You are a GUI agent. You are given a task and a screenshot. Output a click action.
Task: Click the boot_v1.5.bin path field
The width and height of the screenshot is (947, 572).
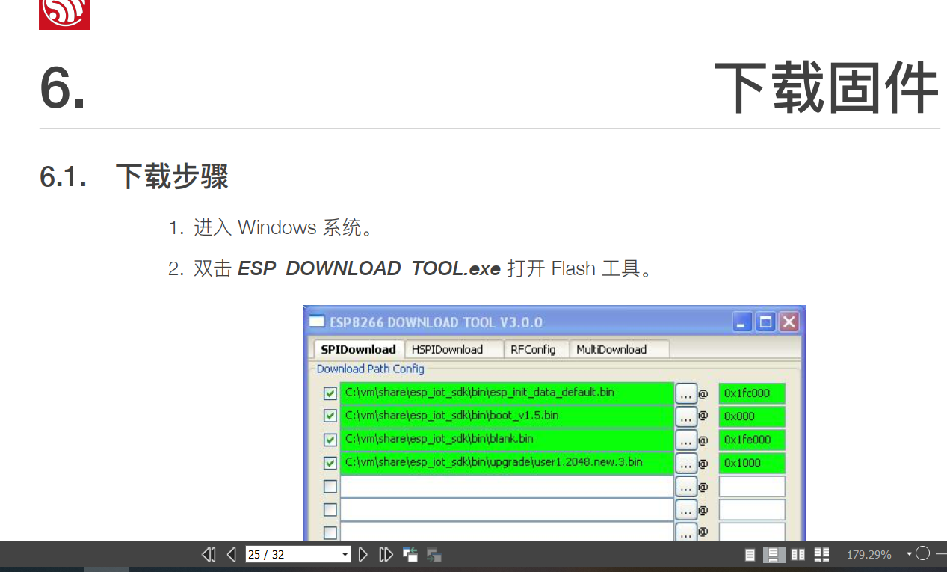(x=507, y=416)
